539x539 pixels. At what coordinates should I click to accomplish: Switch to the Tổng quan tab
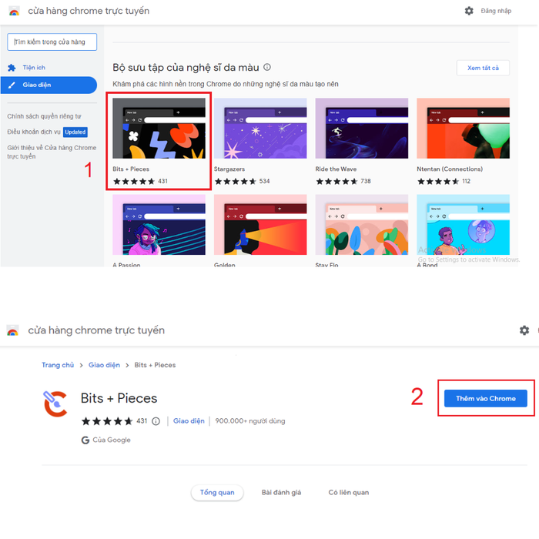click(217, 493)
